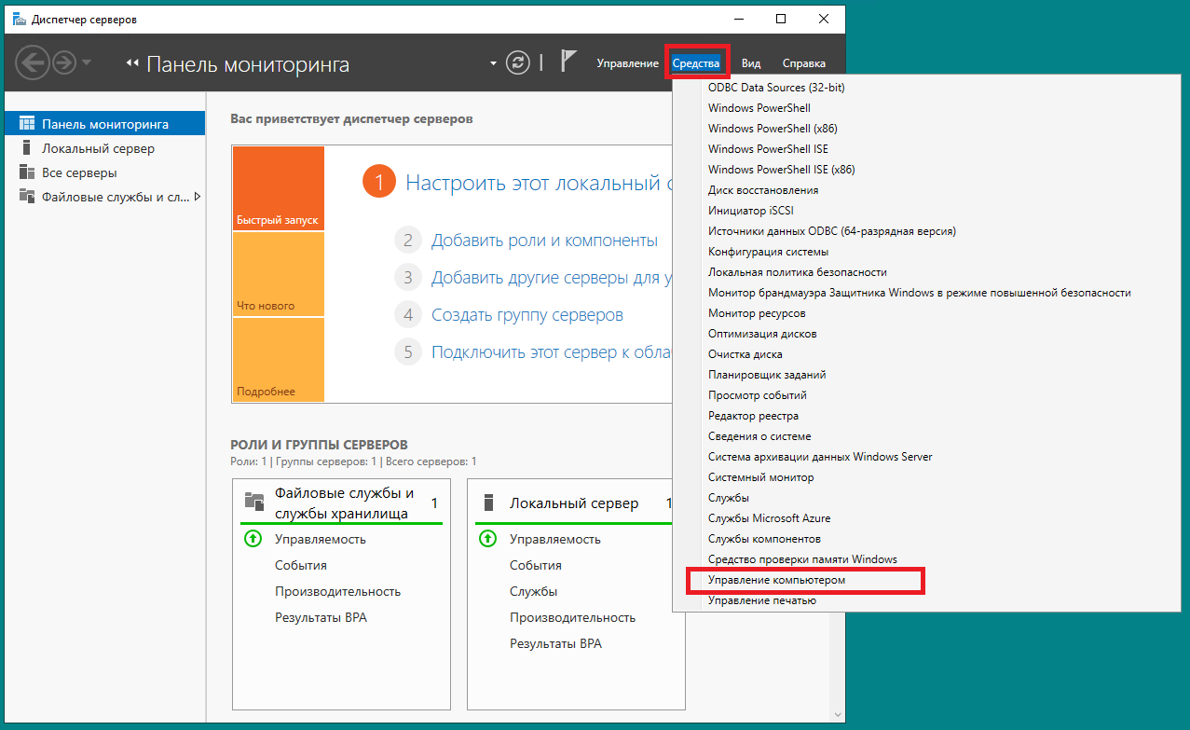Image resolution: width=1190 pixels, height=730 pixels.
Task: Select the Быстрый запуск orange tile
Action: point(278,188)
